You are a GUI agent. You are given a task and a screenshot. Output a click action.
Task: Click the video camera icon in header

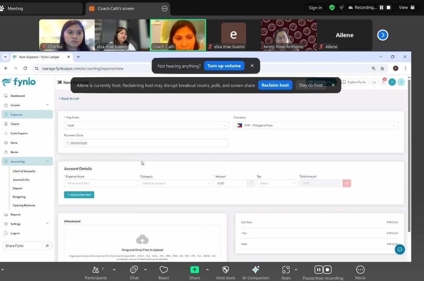pos(374,82)
